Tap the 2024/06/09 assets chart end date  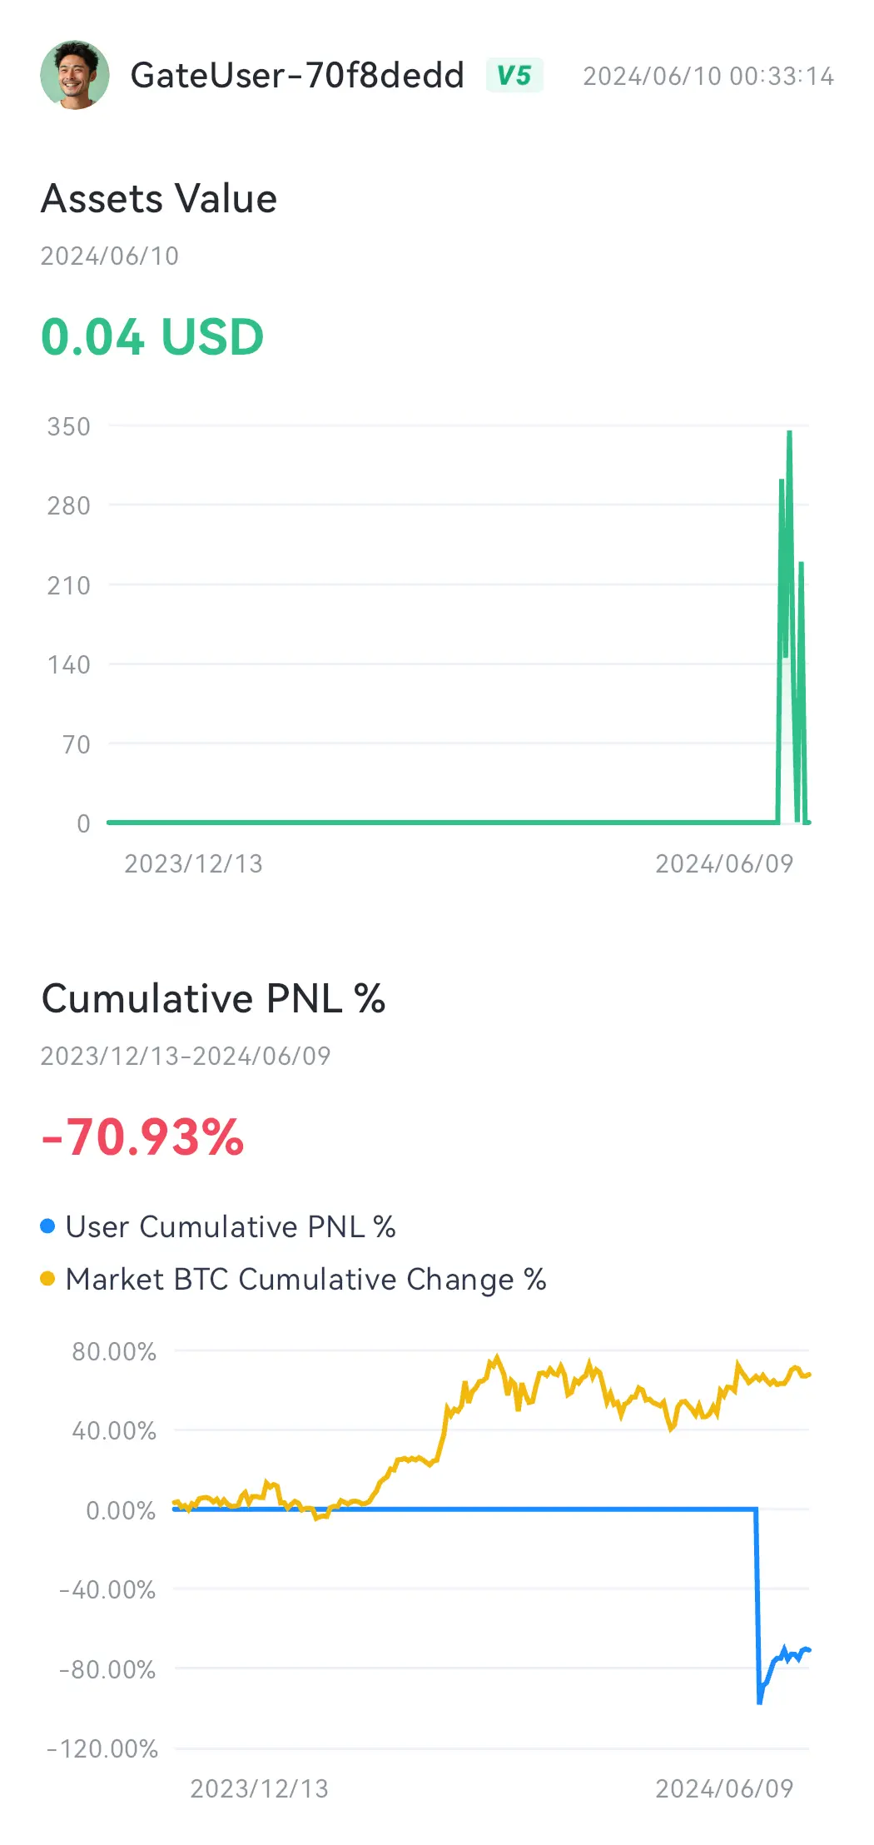pos(724,863)
